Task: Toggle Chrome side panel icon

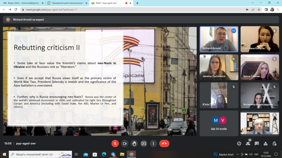Action: click(266, 10)
